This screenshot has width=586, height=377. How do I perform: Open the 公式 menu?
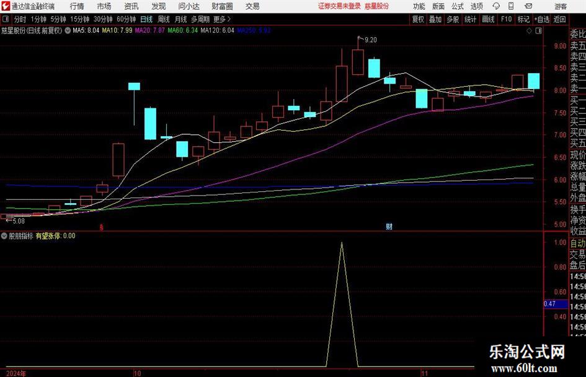pyautogui.click(x=457, y=6)
